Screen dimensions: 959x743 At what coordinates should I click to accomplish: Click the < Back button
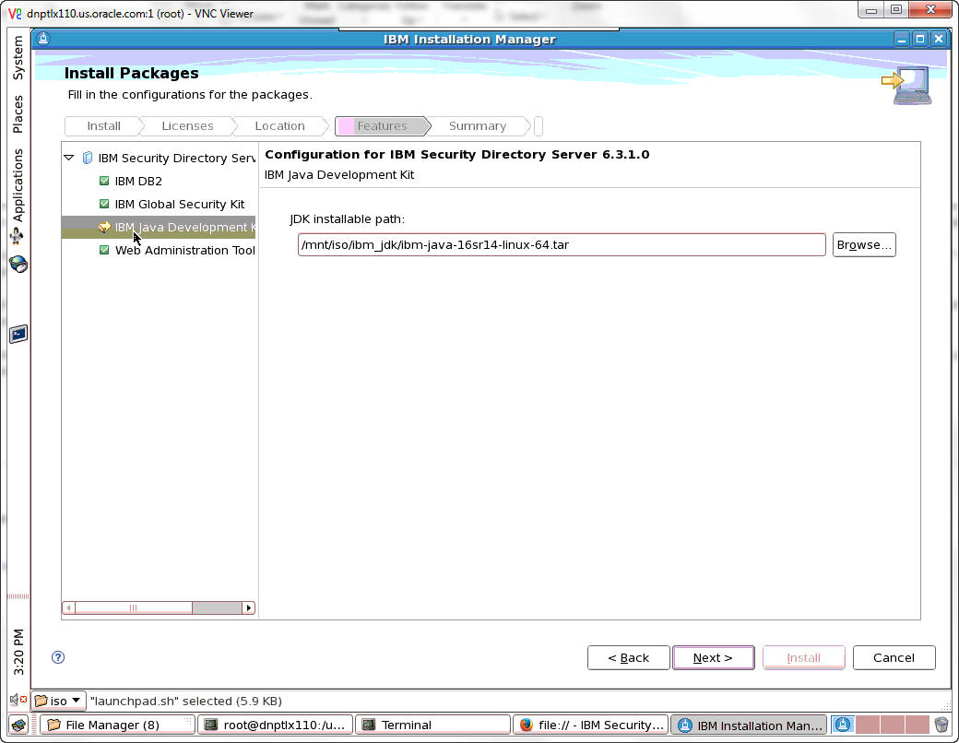(628, 657)
